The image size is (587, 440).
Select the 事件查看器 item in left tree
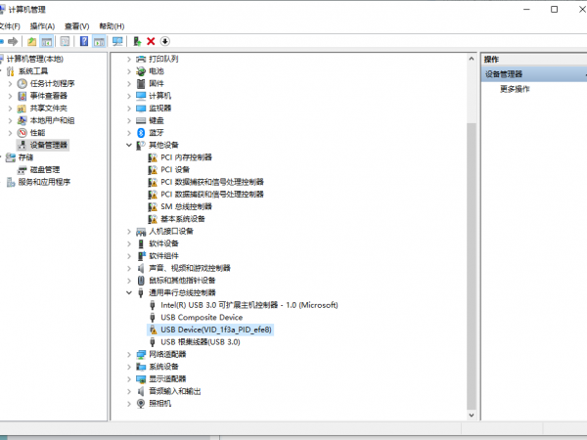point(48,96)
